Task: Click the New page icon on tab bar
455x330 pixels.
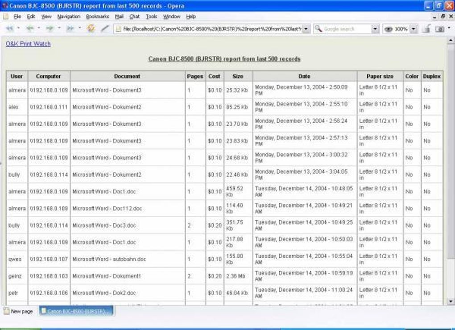Action: pyautogui.click(x=6, y=311)
